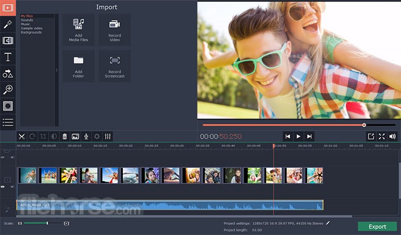Image resolution: width=401 pixels, height=235 pixels.
Task: Edit project settings with pencil icon
Action: (x=328, y=223)
